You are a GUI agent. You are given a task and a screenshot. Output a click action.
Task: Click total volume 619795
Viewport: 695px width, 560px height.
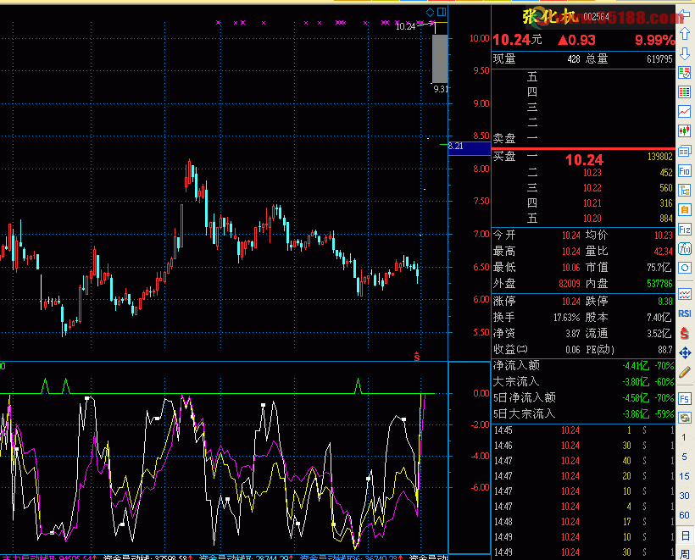point(659,59)
